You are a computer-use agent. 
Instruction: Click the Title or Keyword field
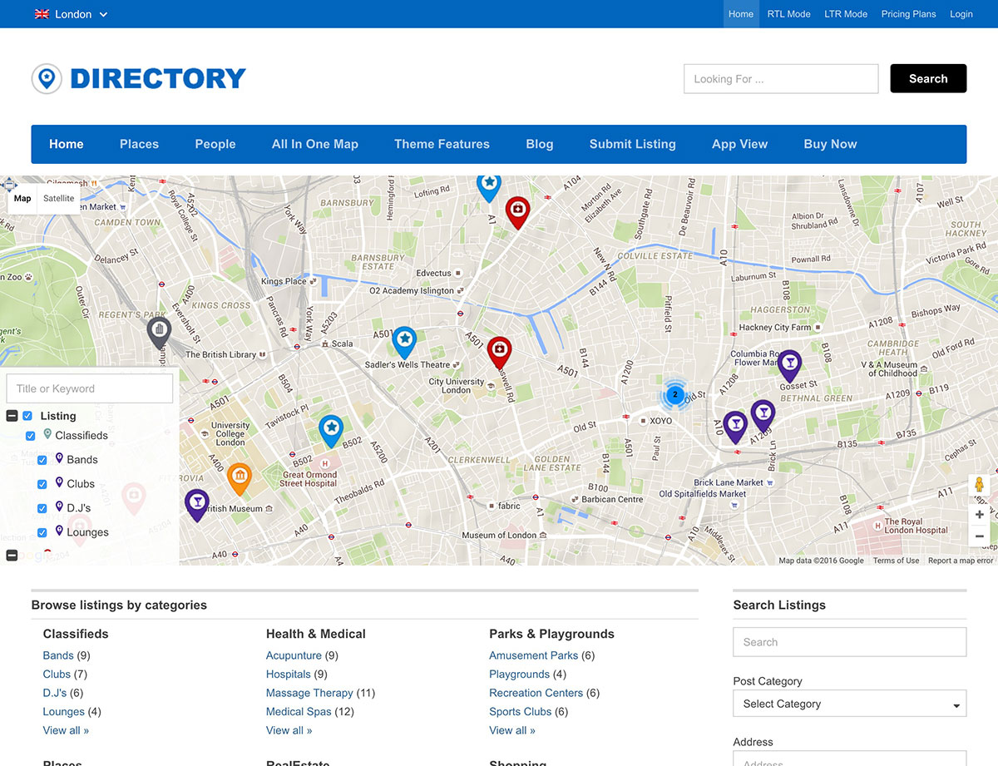90,388
